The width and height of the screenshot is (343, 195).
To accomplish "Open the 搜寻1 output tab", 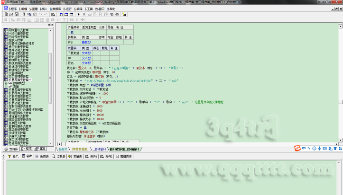I will (x=91, y=156).
